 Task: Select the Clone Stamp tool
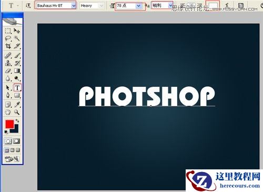coord(8,63)
